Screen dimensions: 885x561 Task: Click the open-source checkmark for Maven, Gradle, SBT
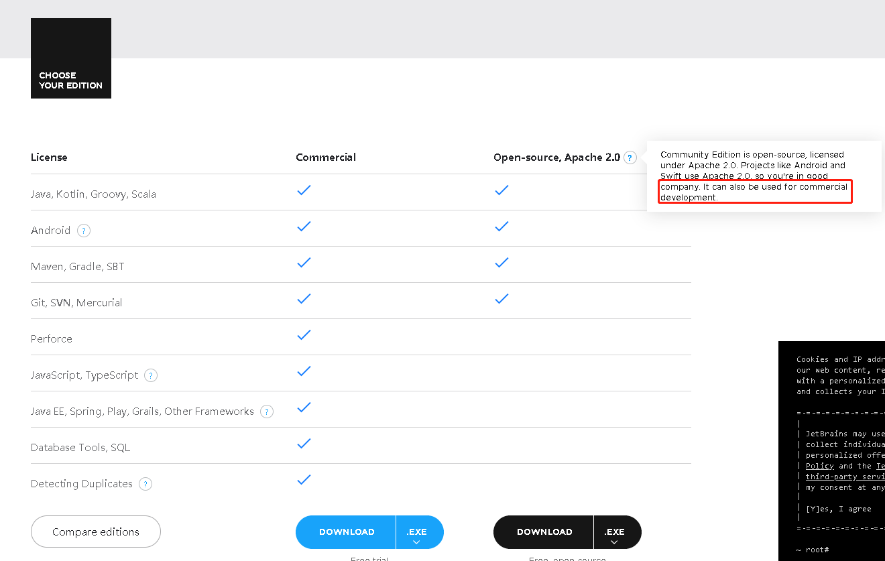click(501, 262)
